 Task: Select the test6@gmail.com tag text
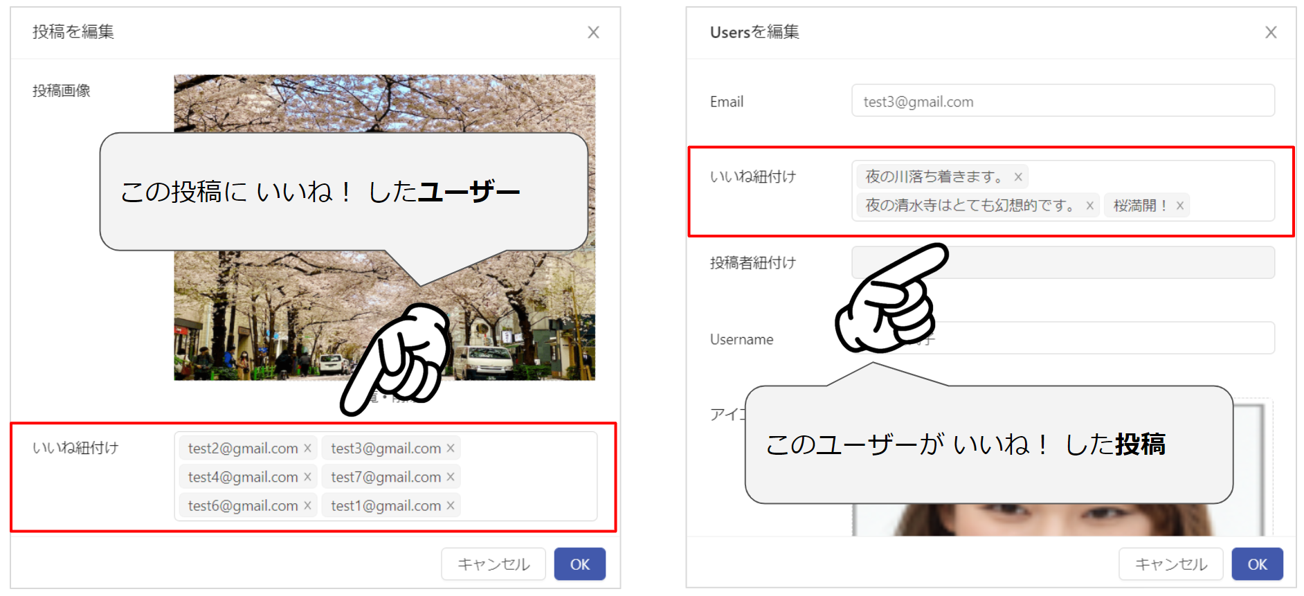(243, 506)
